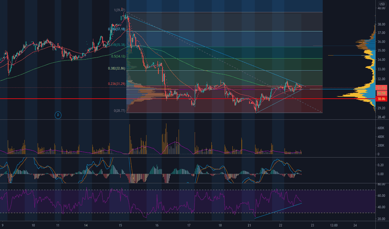Click the 600K volume scale label

pyautogui.click(x=381, y=128)
